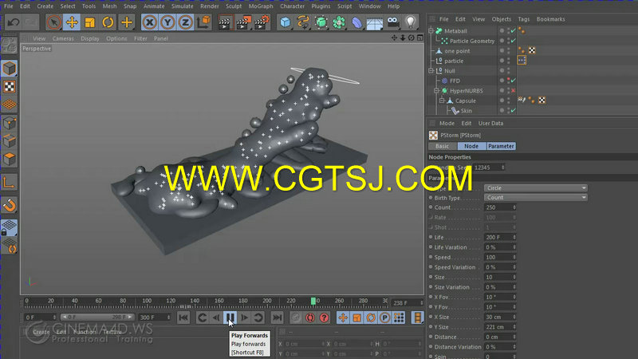Toggle the Snap magnet icon
Screen dimensions: 638x359
(x=9, y=206)
